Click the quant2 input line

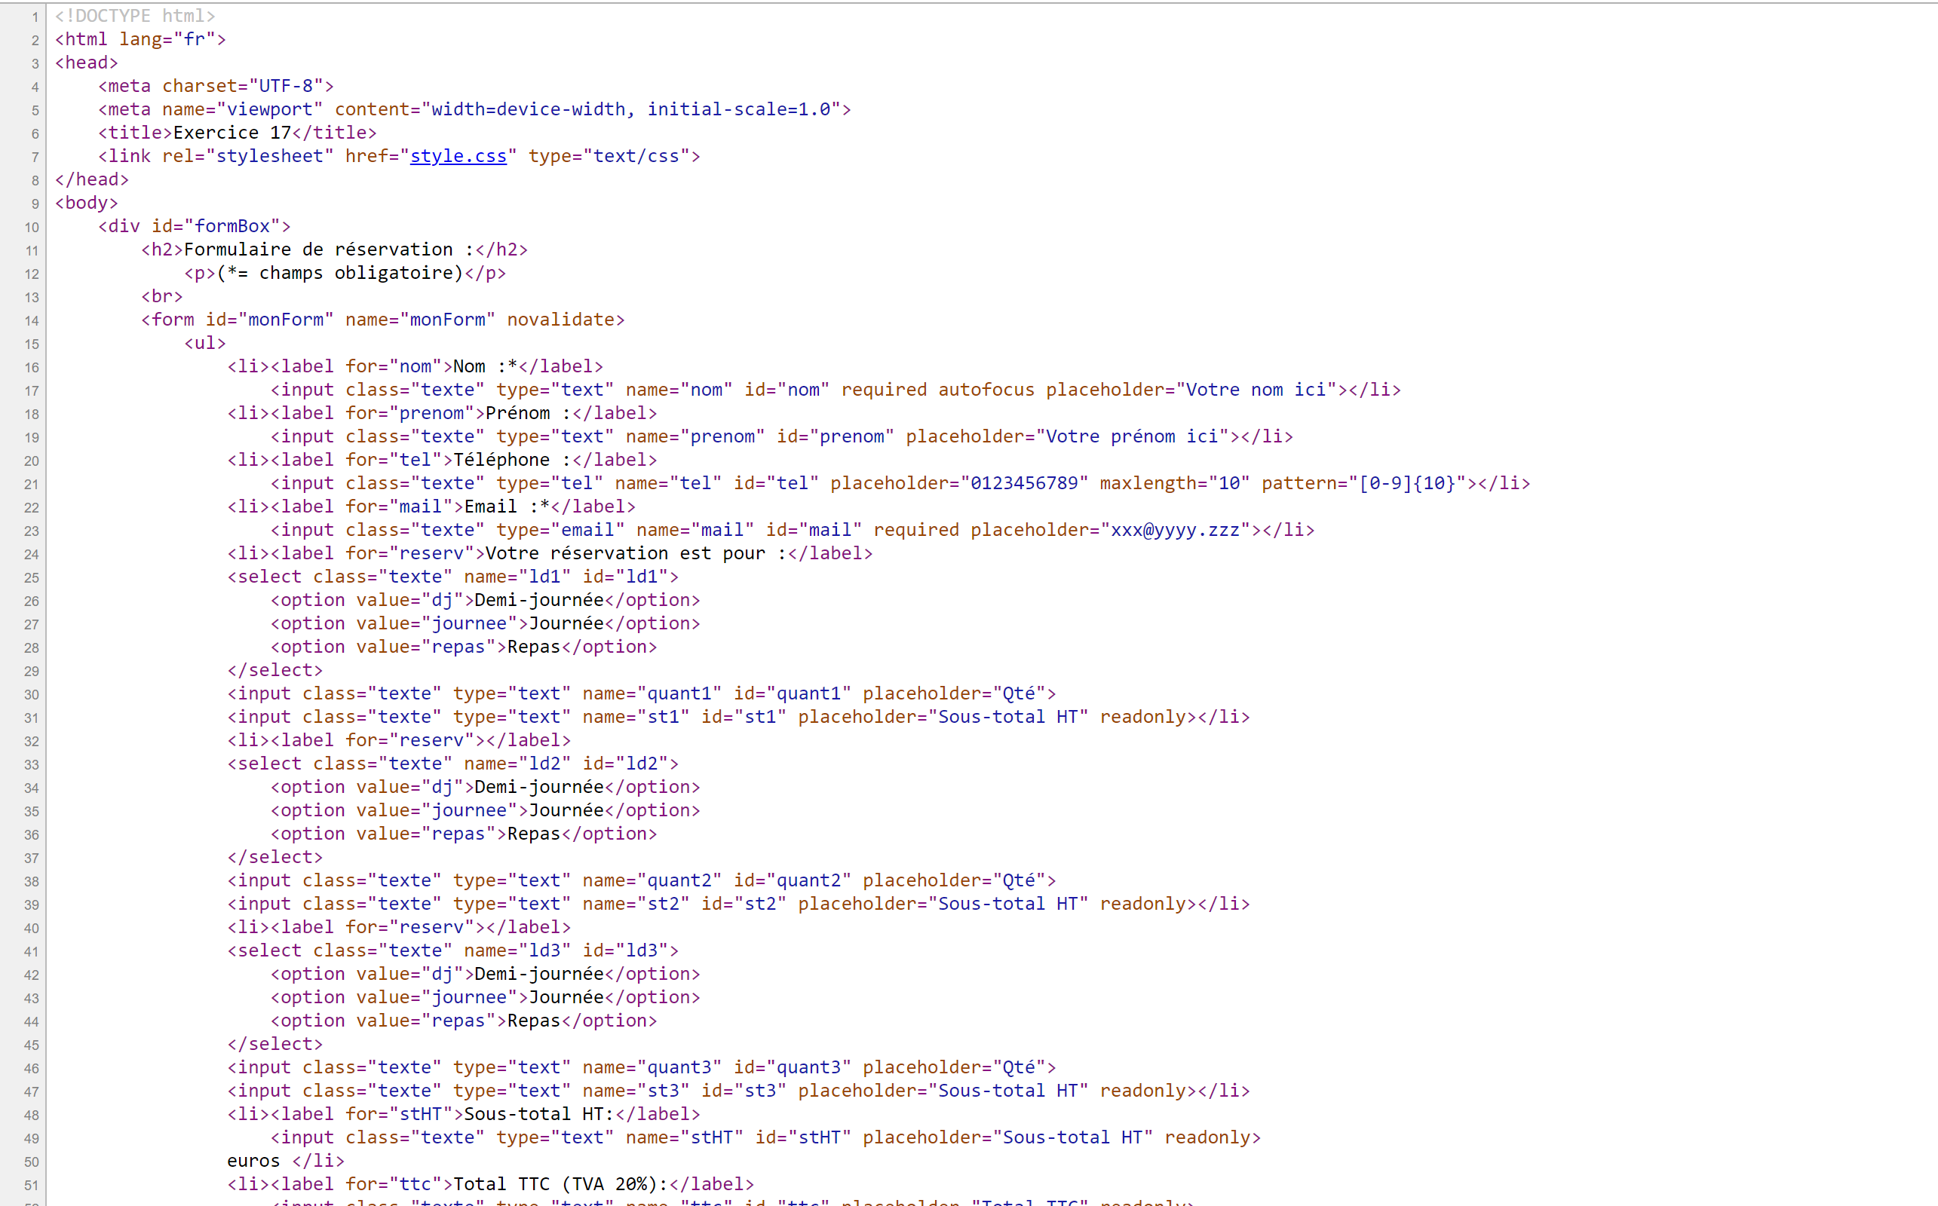coord(641,880)
